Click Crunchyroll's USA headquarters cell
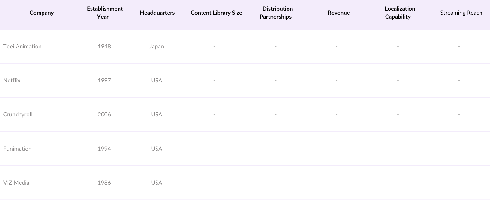 click(x=156, y=115)
